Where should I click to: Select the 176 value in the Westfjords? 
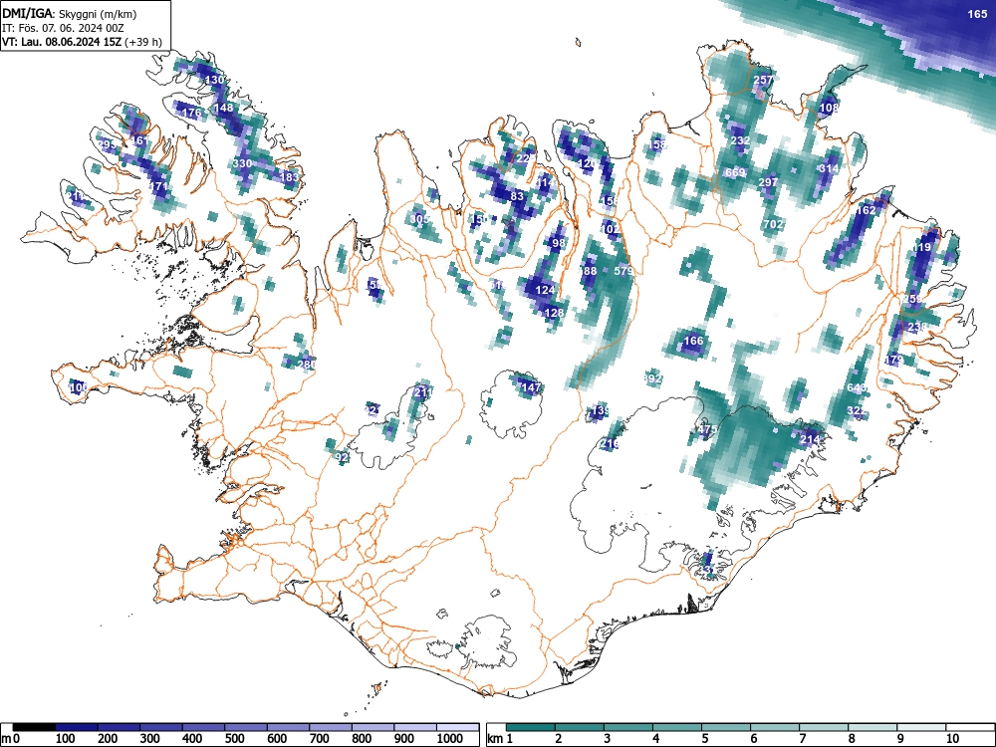192,114
